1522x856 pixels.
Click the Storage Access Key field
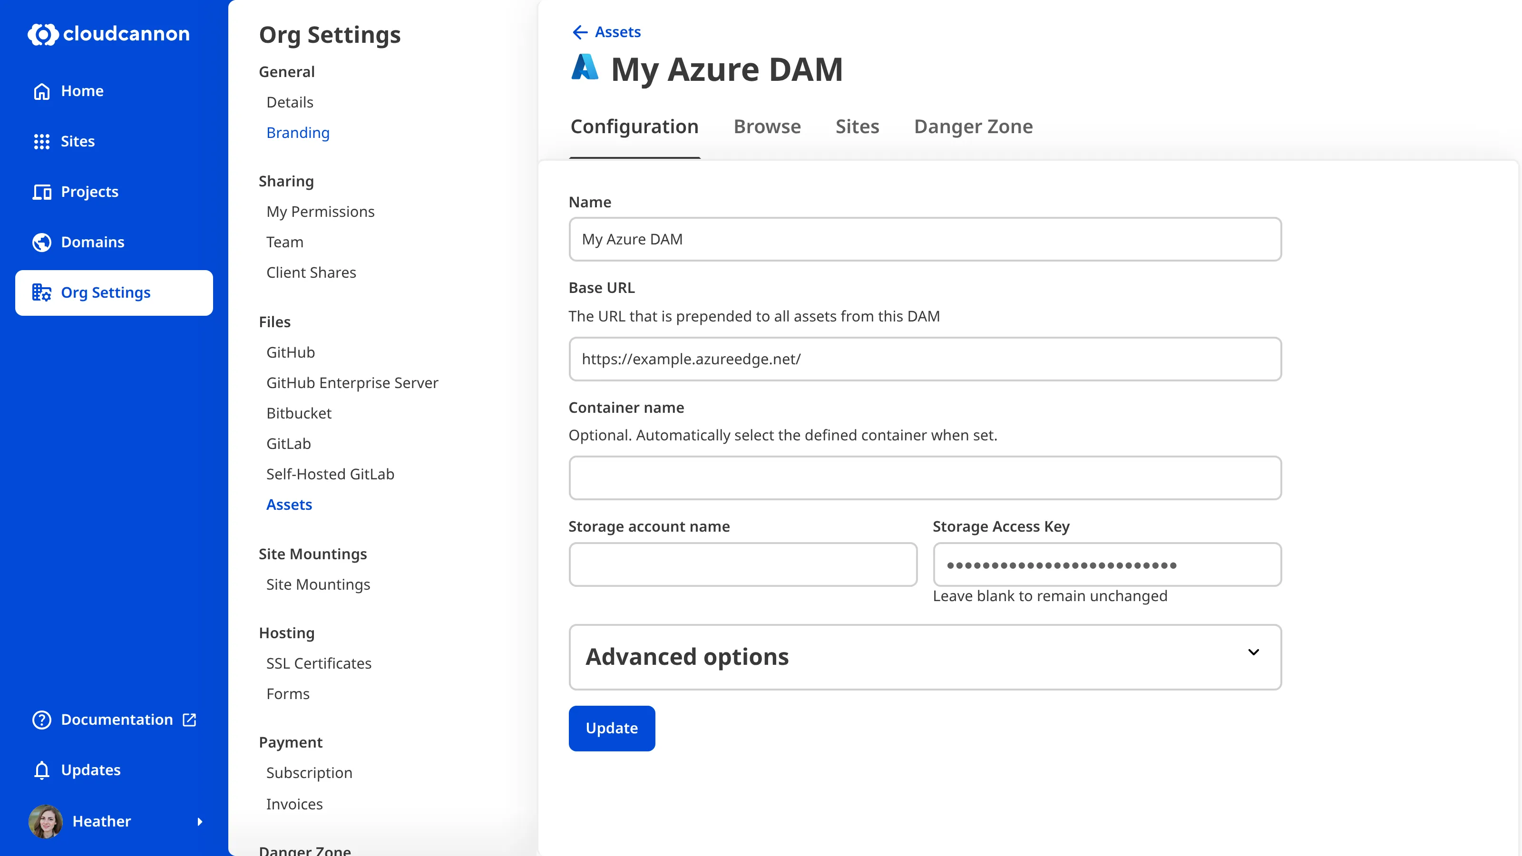click(x=1107, y=565)
